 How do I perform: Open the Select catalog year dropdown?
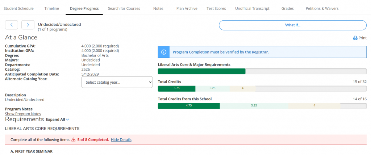point(117,82)
